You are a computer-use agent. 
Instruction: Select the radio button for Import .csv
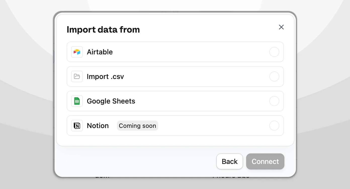274,76
